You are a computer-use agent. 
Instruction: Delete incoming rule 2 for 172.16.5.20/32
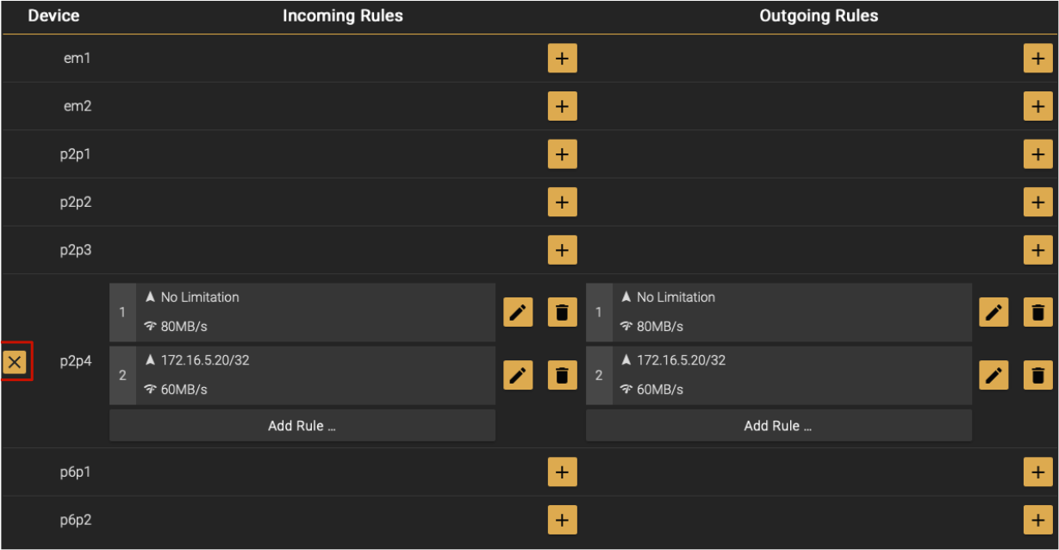[x=562, y=375]
